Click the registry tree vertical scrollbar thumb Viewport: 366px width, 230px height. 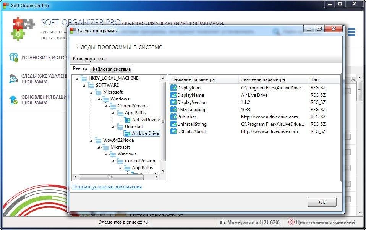pos(163,121)
